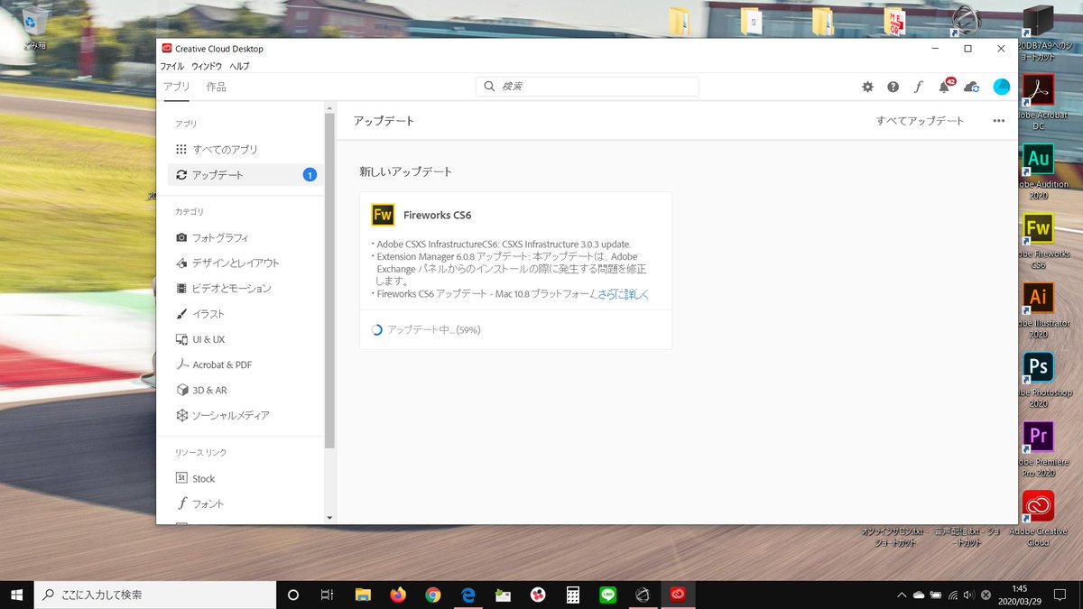
Task: Open the ヘルプ menu
Action: click(x=239, y=66)
